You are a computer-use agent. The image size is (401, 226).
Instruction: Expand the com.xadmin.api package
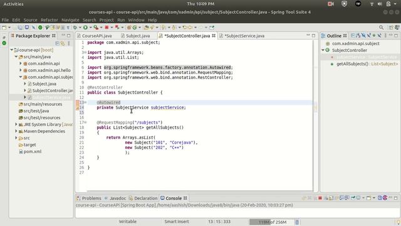coord(21,63)
